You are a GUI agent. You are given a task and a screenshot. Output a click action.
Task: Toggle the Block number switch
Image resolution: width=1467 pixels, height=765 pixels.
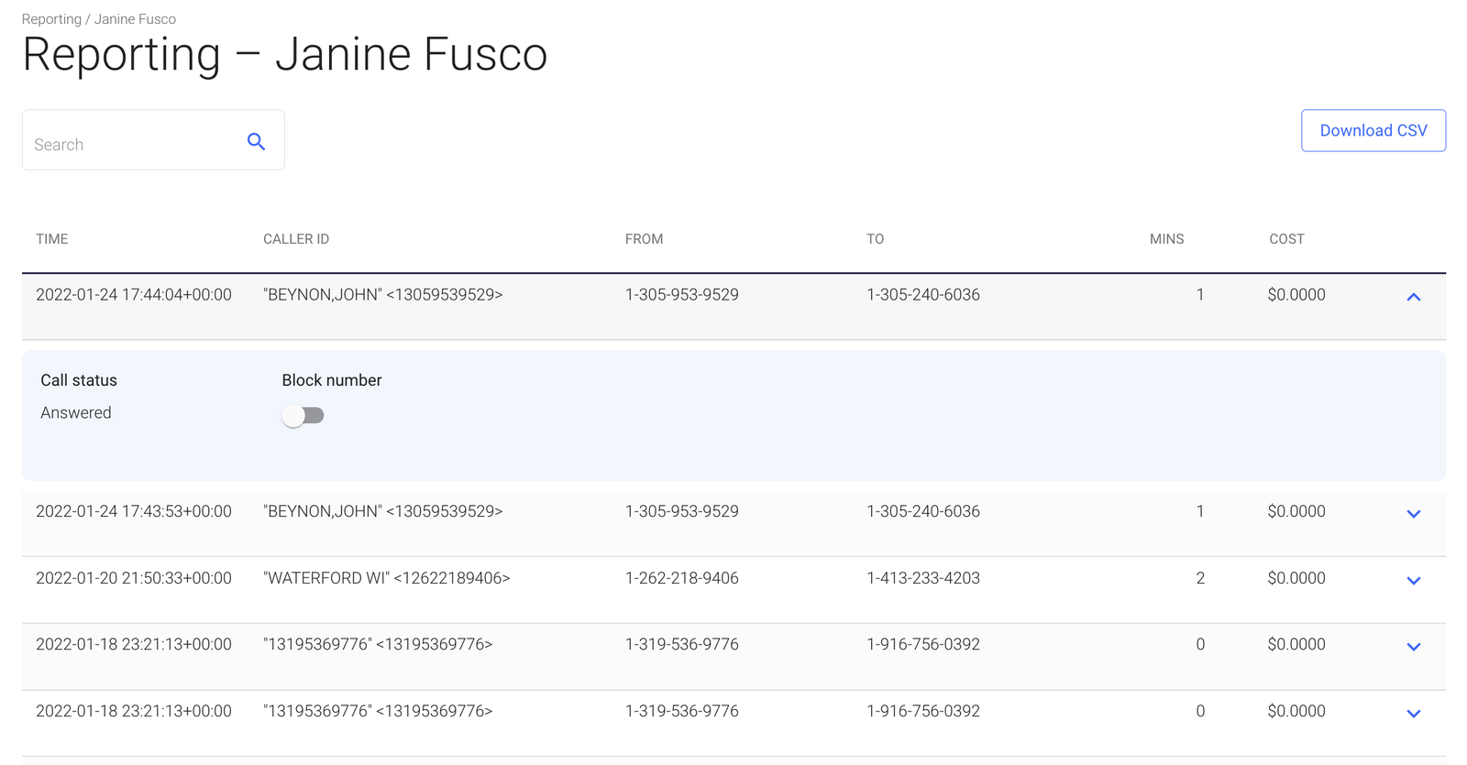[303, 415]
